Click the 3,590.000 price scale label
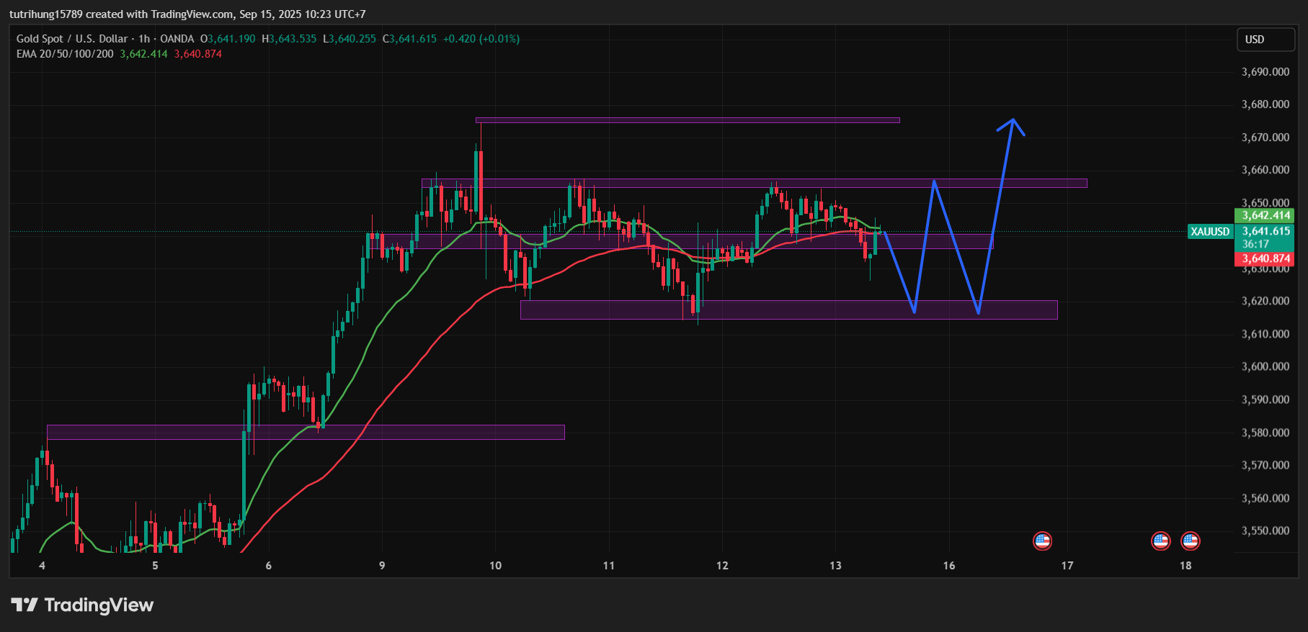 pos(1265,399)
